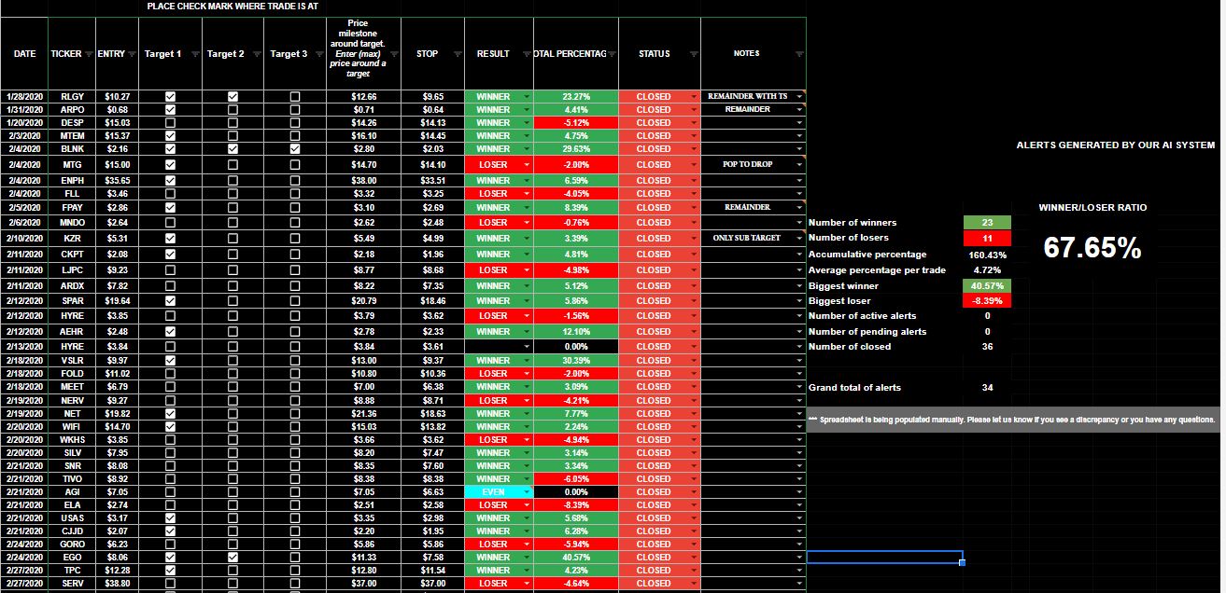The height and width of the screenshot is (593, 1226).
Task: Expand the CLOSED status dropdown for RLGY
Action: (694, 97)
